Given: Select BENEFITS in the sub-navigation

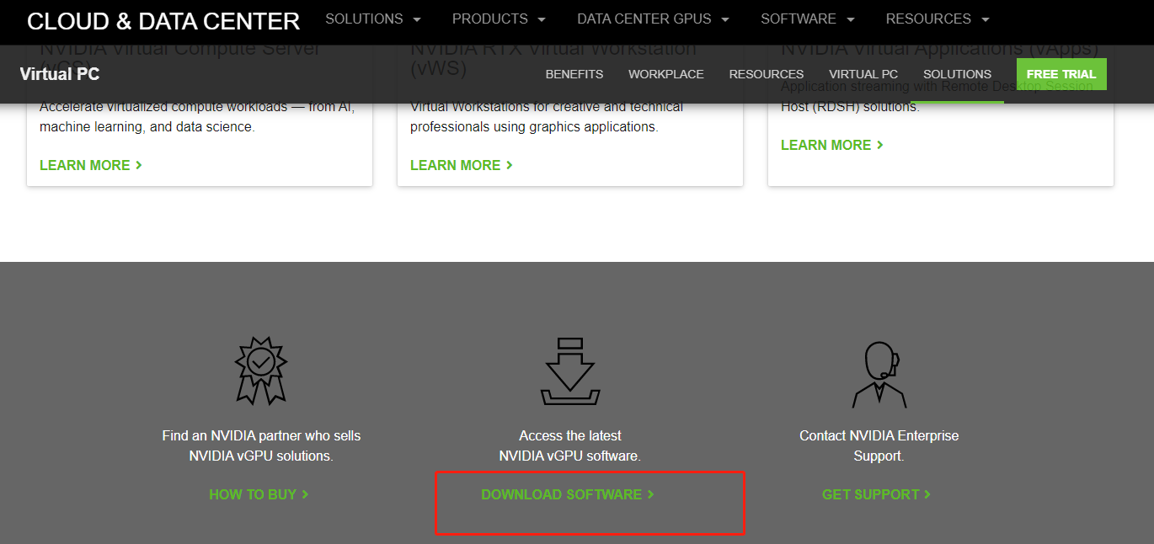Looking at the screenshot, I should (574, 74).
